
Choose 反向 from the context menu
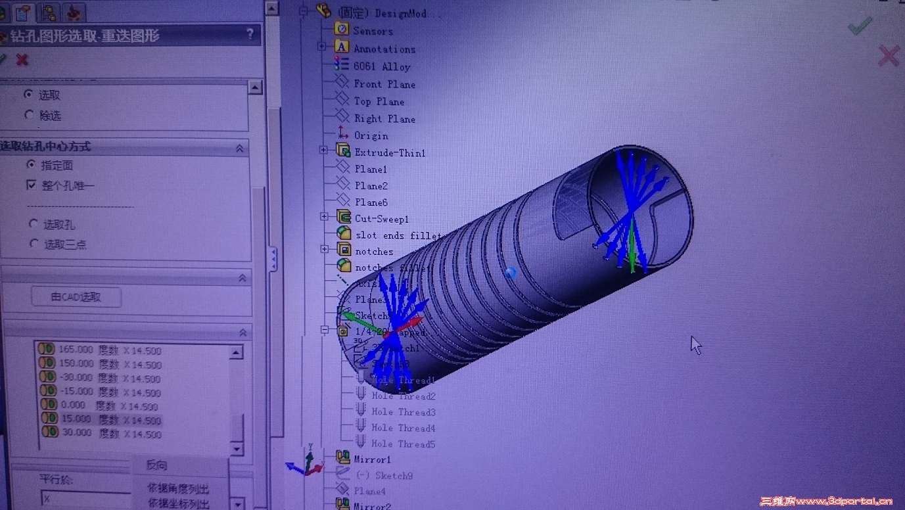pyautogui.click(x=156, y=465)
